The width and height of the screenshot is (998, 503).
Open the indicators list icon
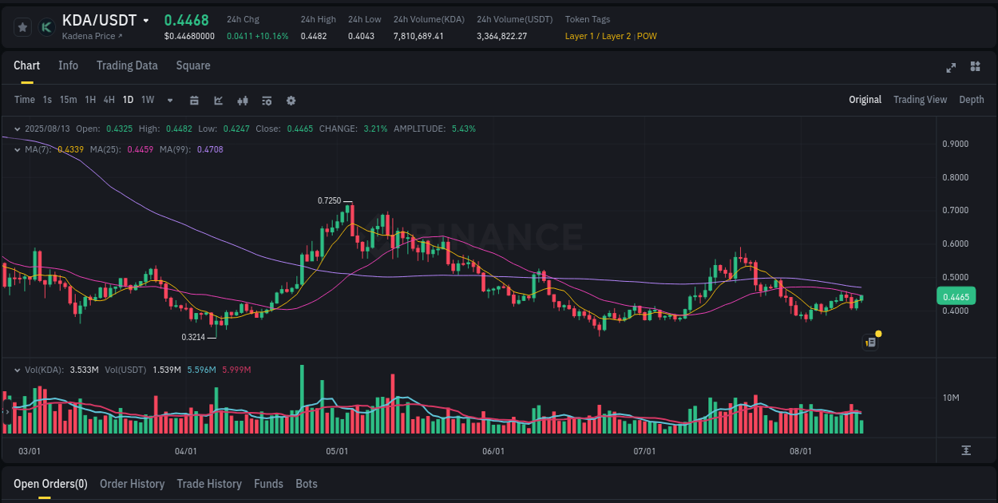point(266,100)
